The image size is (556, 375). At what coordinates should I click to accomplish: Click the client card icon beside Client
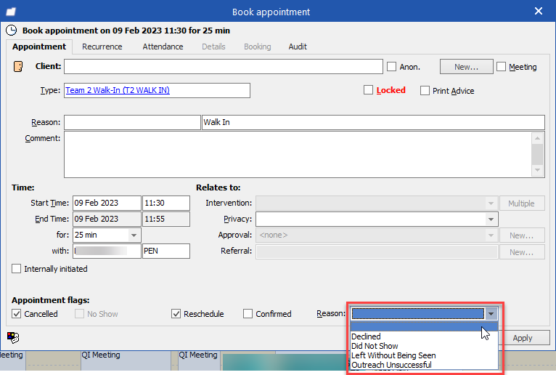[x=19, y=67]
